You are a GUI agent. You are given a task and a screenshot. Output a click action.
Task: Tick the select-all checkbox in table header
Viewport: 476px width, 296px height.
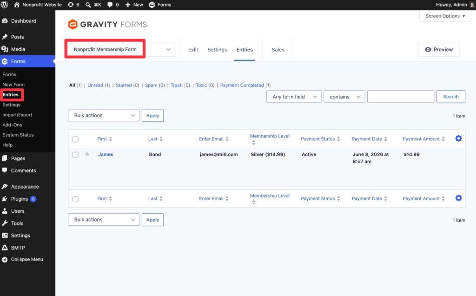75,139
